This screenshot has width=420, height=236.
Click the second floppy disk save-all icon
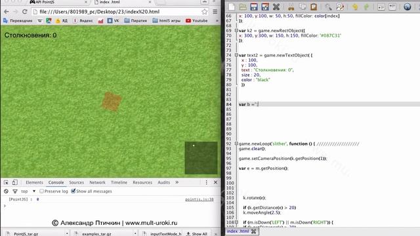pos(265,7)
